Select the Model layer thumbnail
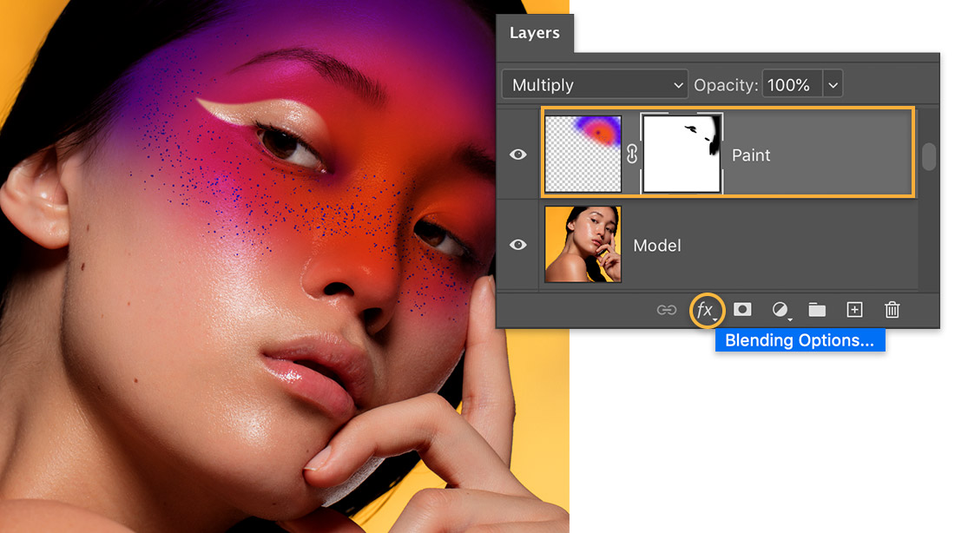955x533 pixels. coord(583,244)
